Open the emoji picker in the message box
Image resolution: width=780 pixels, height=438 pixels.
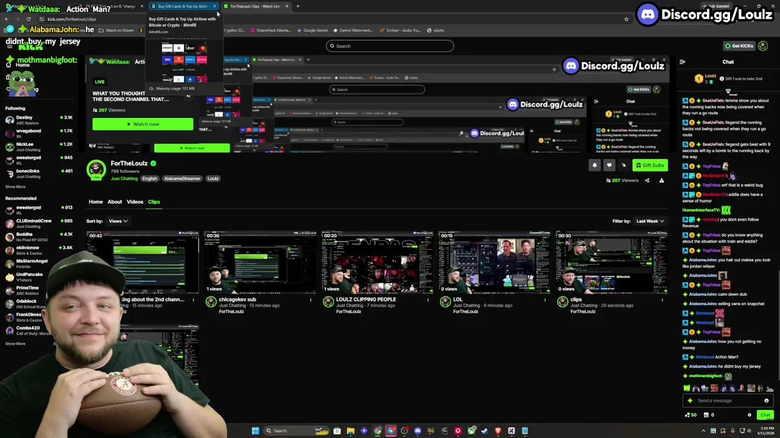tap(767, 400)
